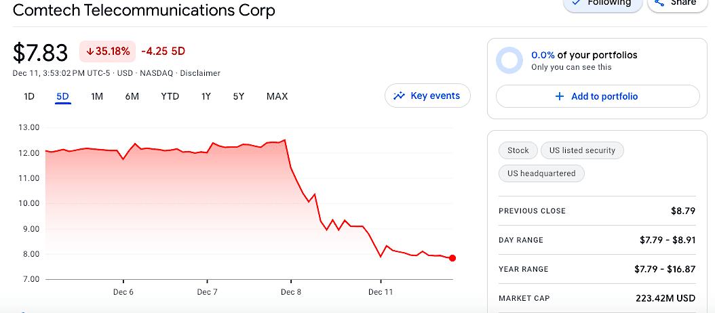Click the portfolio percentage donut icon
This screenshot has width=715, height=313.
point(509,60)
